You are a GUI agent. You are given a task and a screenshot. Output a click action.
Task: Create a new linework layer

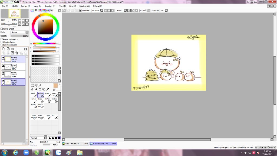[x=8, y=49]
